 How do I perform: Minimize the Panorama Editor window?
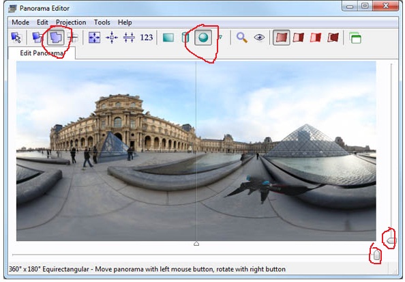350,6
